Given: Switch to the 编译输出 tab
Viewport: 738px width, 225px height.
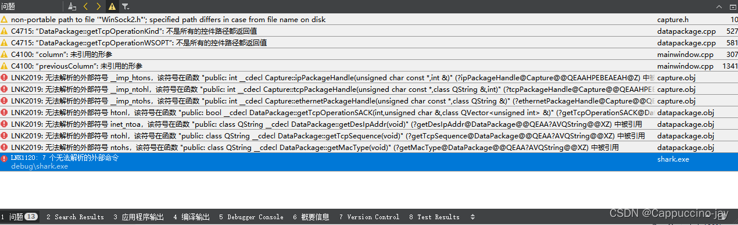Looking at the screenshot, I should pyautogui.click(x=191, y=217).
